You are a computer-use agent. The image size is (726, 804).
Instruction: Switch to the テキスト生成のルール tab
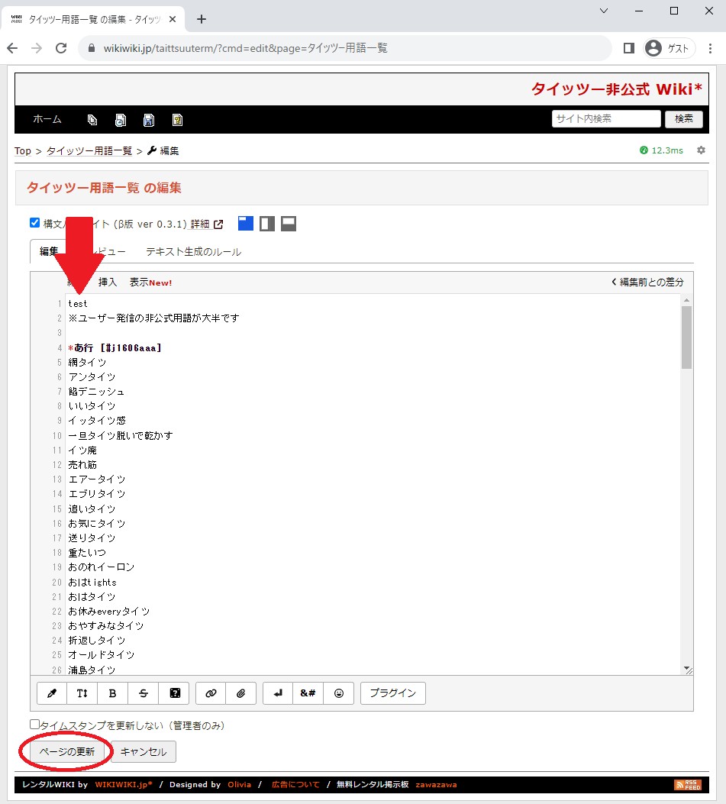coord(193,252)
